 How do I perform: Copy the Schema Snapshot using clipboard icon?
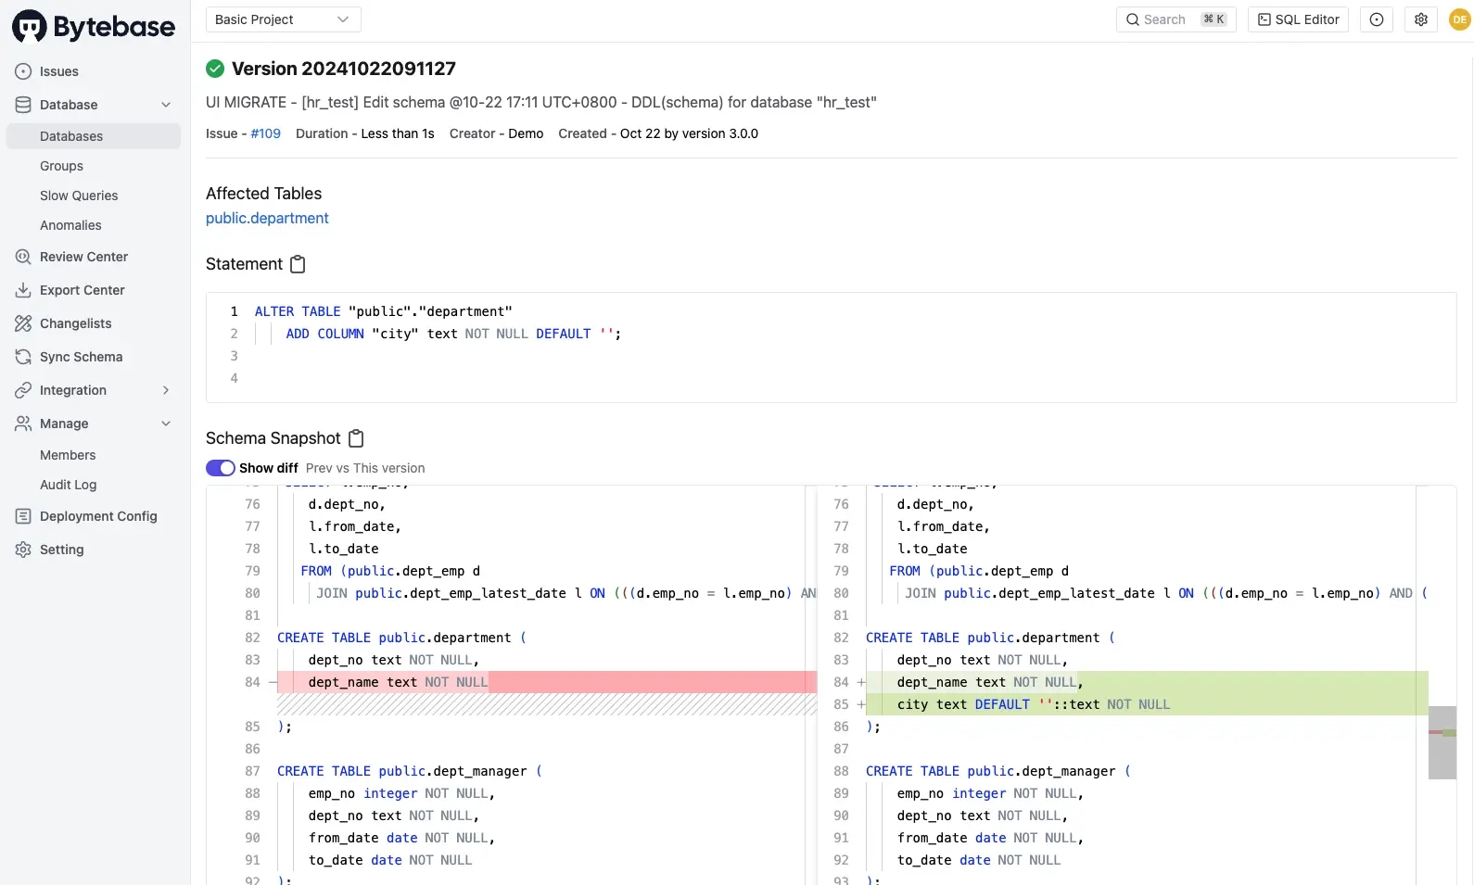356,438
